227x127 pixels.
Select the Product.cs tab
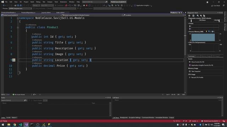click(174, 13)
